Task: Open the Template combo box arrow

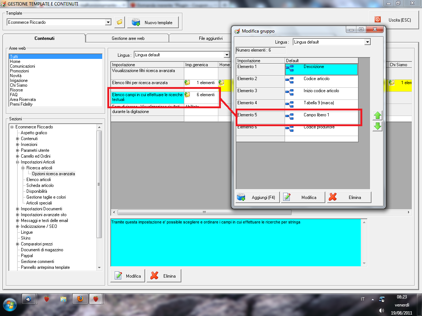Action: coord(108,22)
